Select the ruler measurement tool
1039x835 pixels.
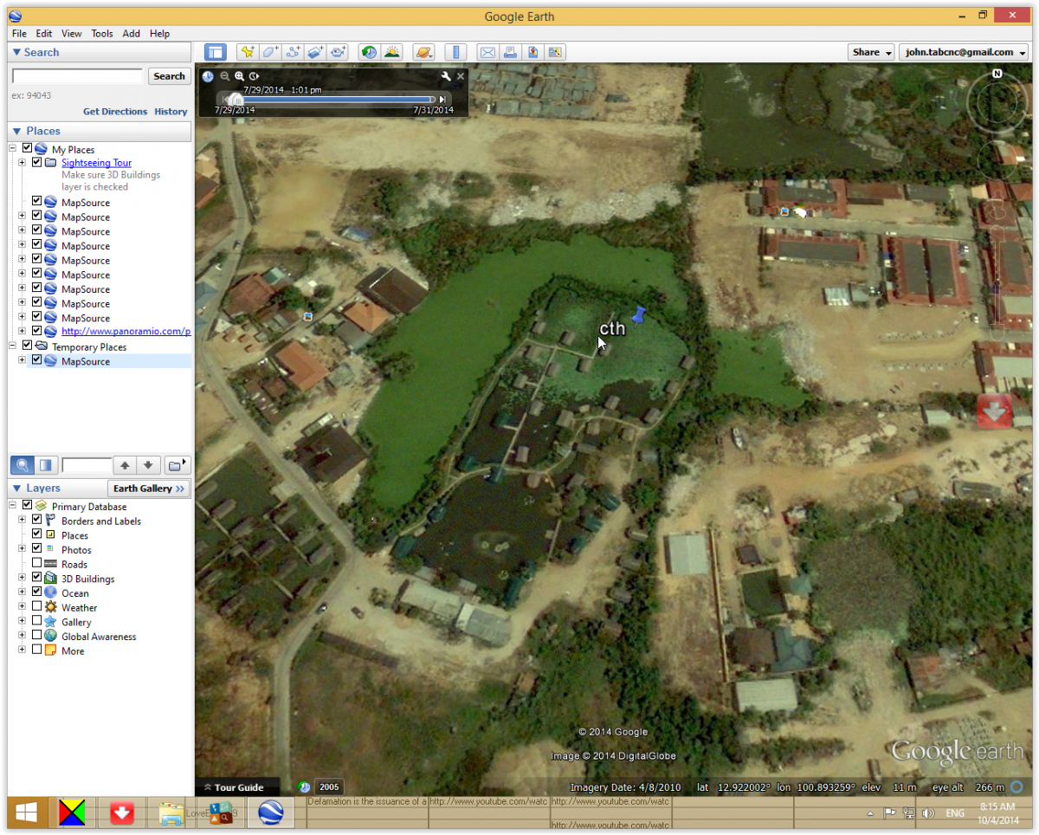pyautogui.click(x=455, y=52)
